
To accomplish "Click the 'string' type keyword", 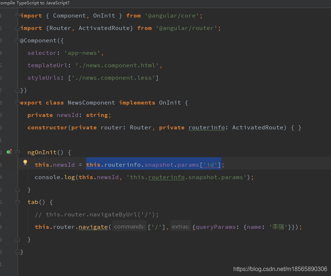I will (97, 115).
